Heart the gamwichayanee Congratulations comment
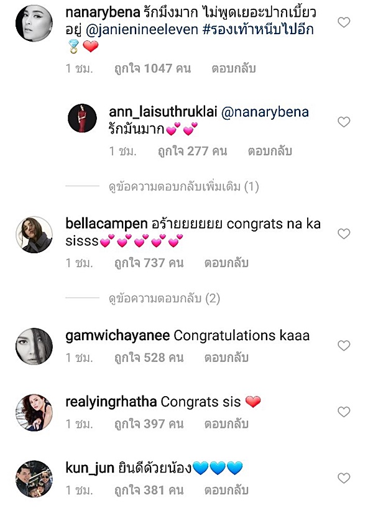 coord(343,346)
